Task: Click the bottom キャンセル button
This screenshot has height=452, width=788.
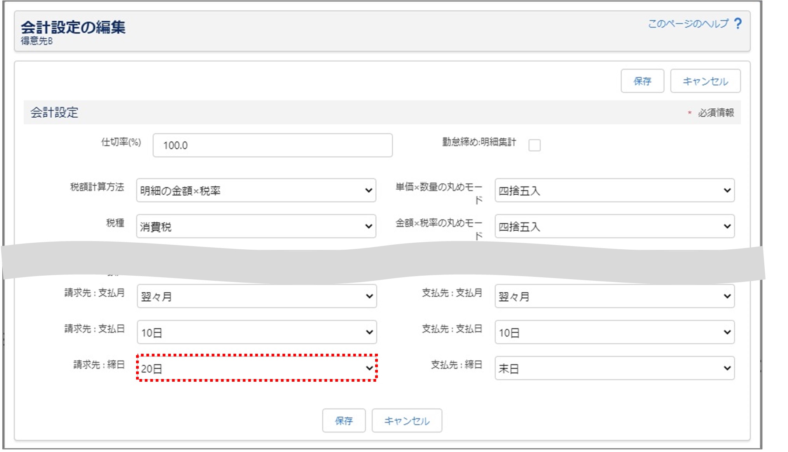Action: pos(407,421)
